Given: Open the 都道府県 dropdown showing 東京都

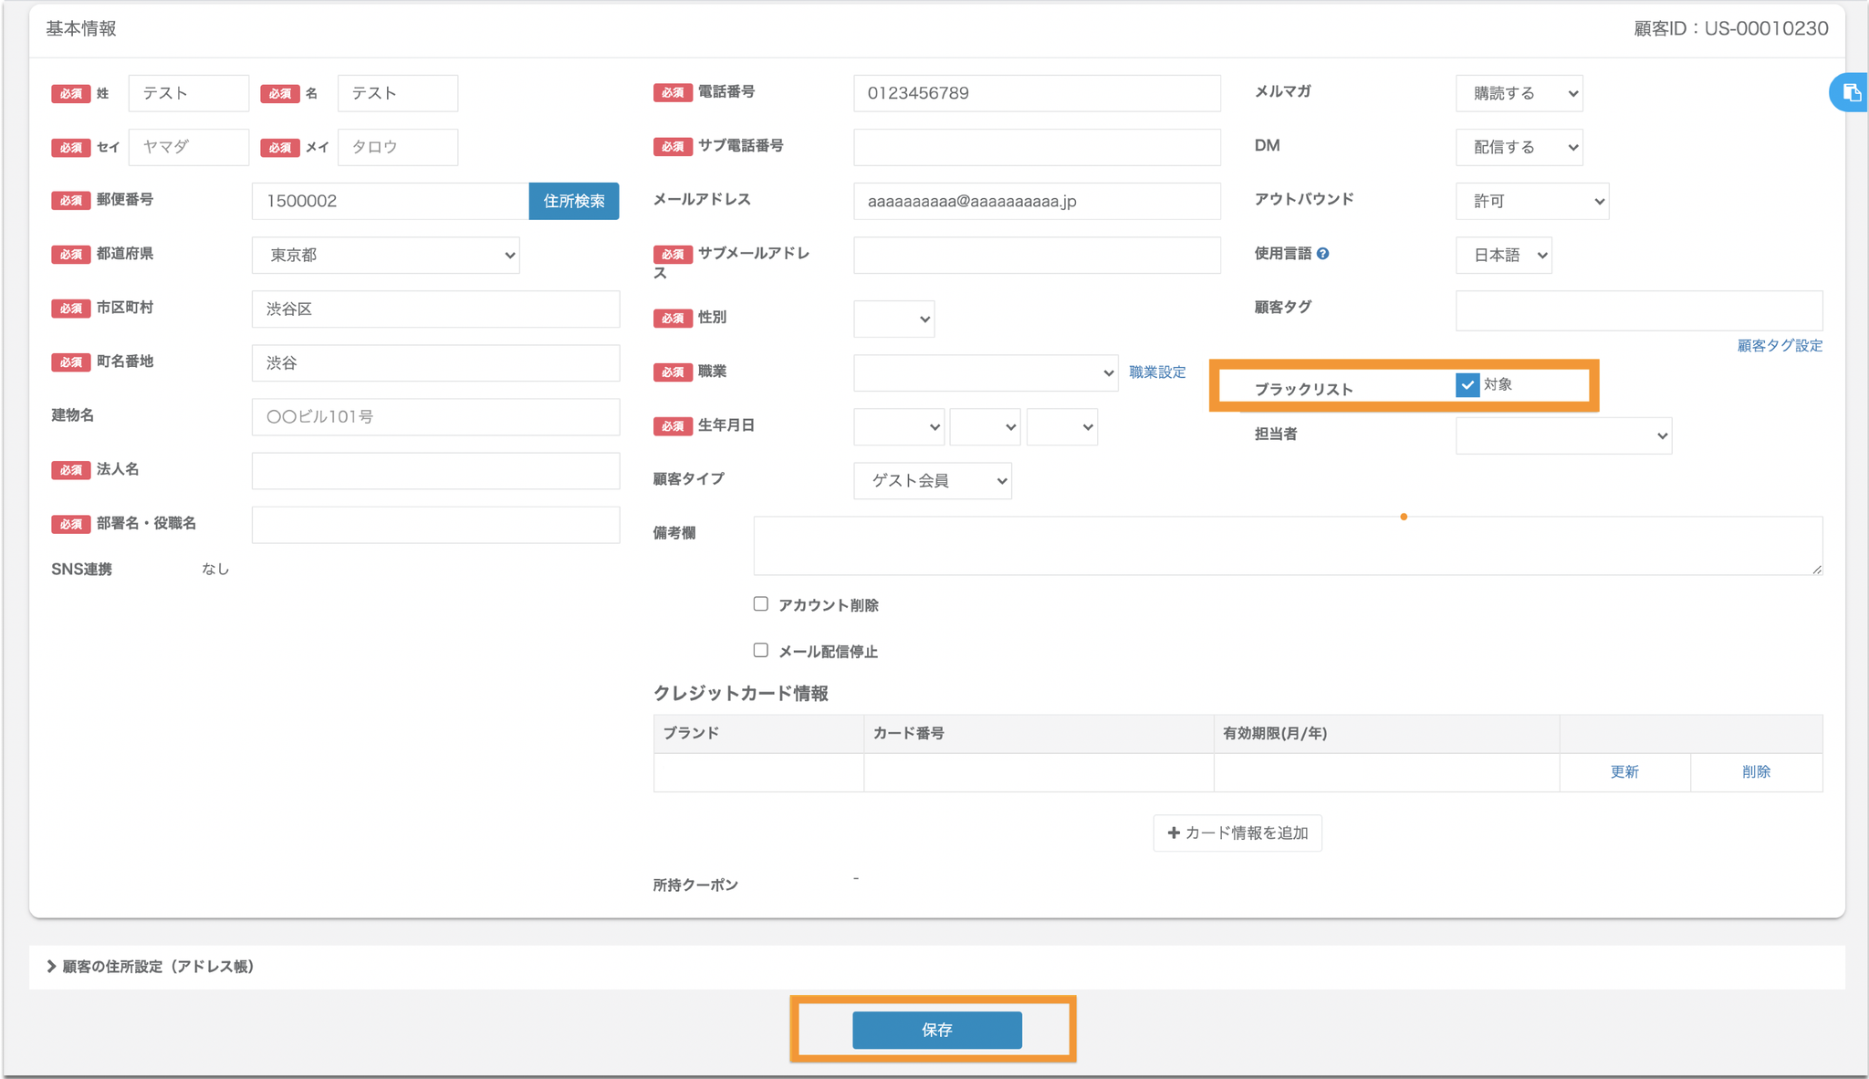Looking at the screenshot, I should coord(385,255).
